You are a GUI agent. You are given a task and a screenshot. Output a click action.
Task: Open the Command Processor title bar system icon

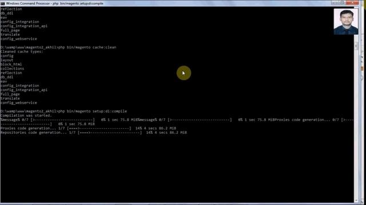click(2, 3)
